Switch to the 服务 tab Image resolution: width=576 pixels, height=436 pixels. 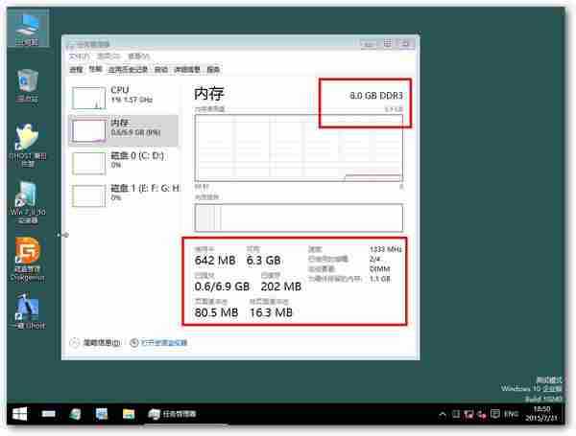(x=213, y=70)
